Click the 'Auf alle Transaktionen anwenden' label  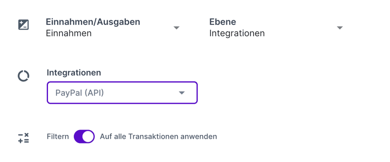point(158,136)
